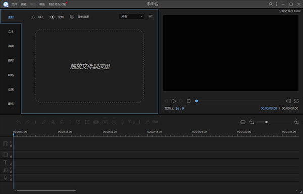Switch to the 素材 tab
Image resolution: width=303 pixels, height=194 pixels.
[x=11, y=17]
